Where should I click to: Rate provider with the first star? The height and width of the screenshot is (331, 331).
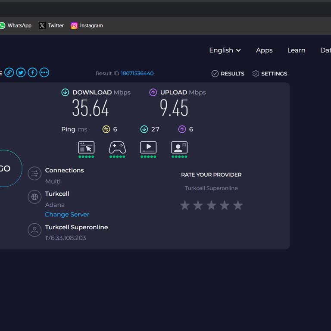point(185,206)
